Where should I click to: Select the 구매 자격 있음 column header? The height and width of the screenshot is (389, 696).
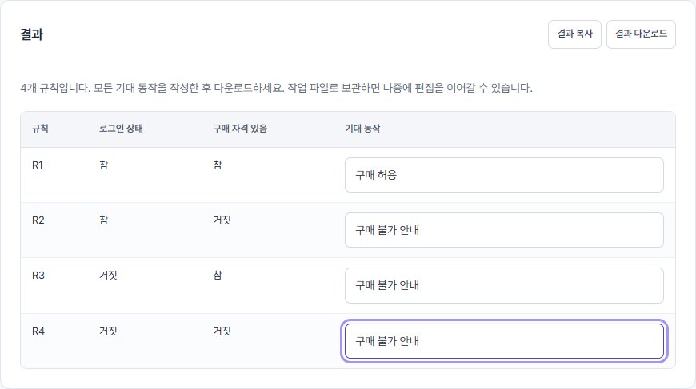(x=240, y=129)
